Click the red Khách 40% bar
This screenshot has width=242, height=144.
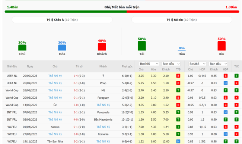point(102,47)
